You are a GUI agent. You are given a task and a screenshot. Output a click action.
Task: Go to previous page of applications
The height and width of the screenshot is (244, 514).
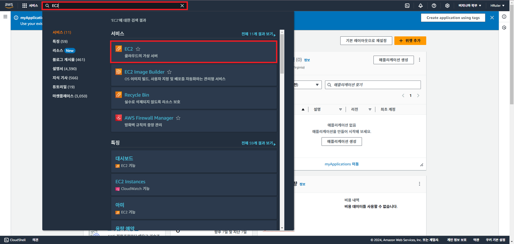[x=403, y=96]
